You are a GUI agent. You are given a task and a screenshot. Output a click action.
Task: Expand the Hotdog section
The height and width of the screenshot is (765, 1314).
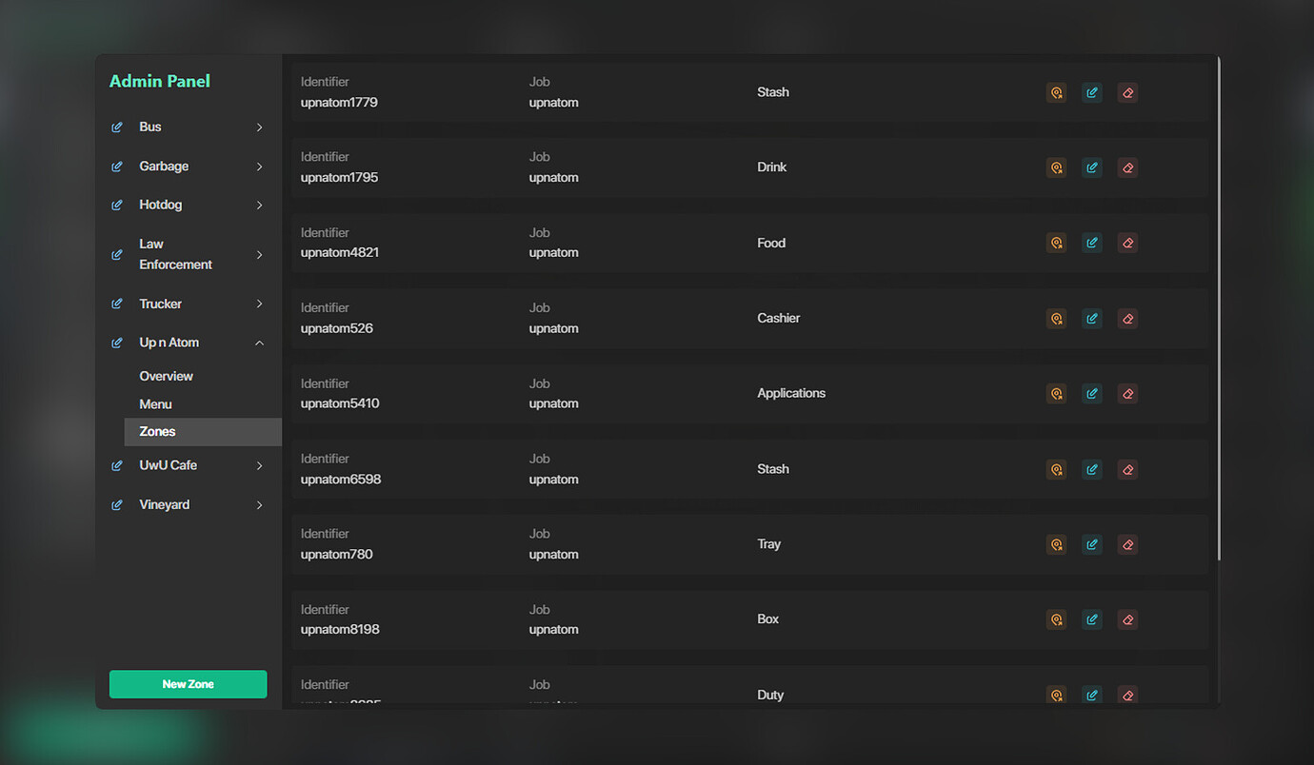click(259, 204)
